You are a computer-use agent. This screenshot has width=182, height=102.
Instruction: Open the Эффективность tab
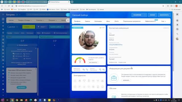pos(150,21)
